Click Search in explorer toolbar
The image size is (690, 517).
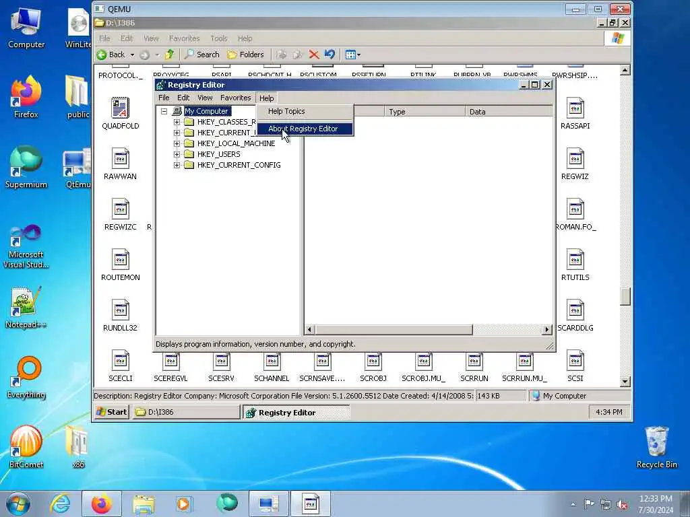pyautogui.click(x=202, y=55)
